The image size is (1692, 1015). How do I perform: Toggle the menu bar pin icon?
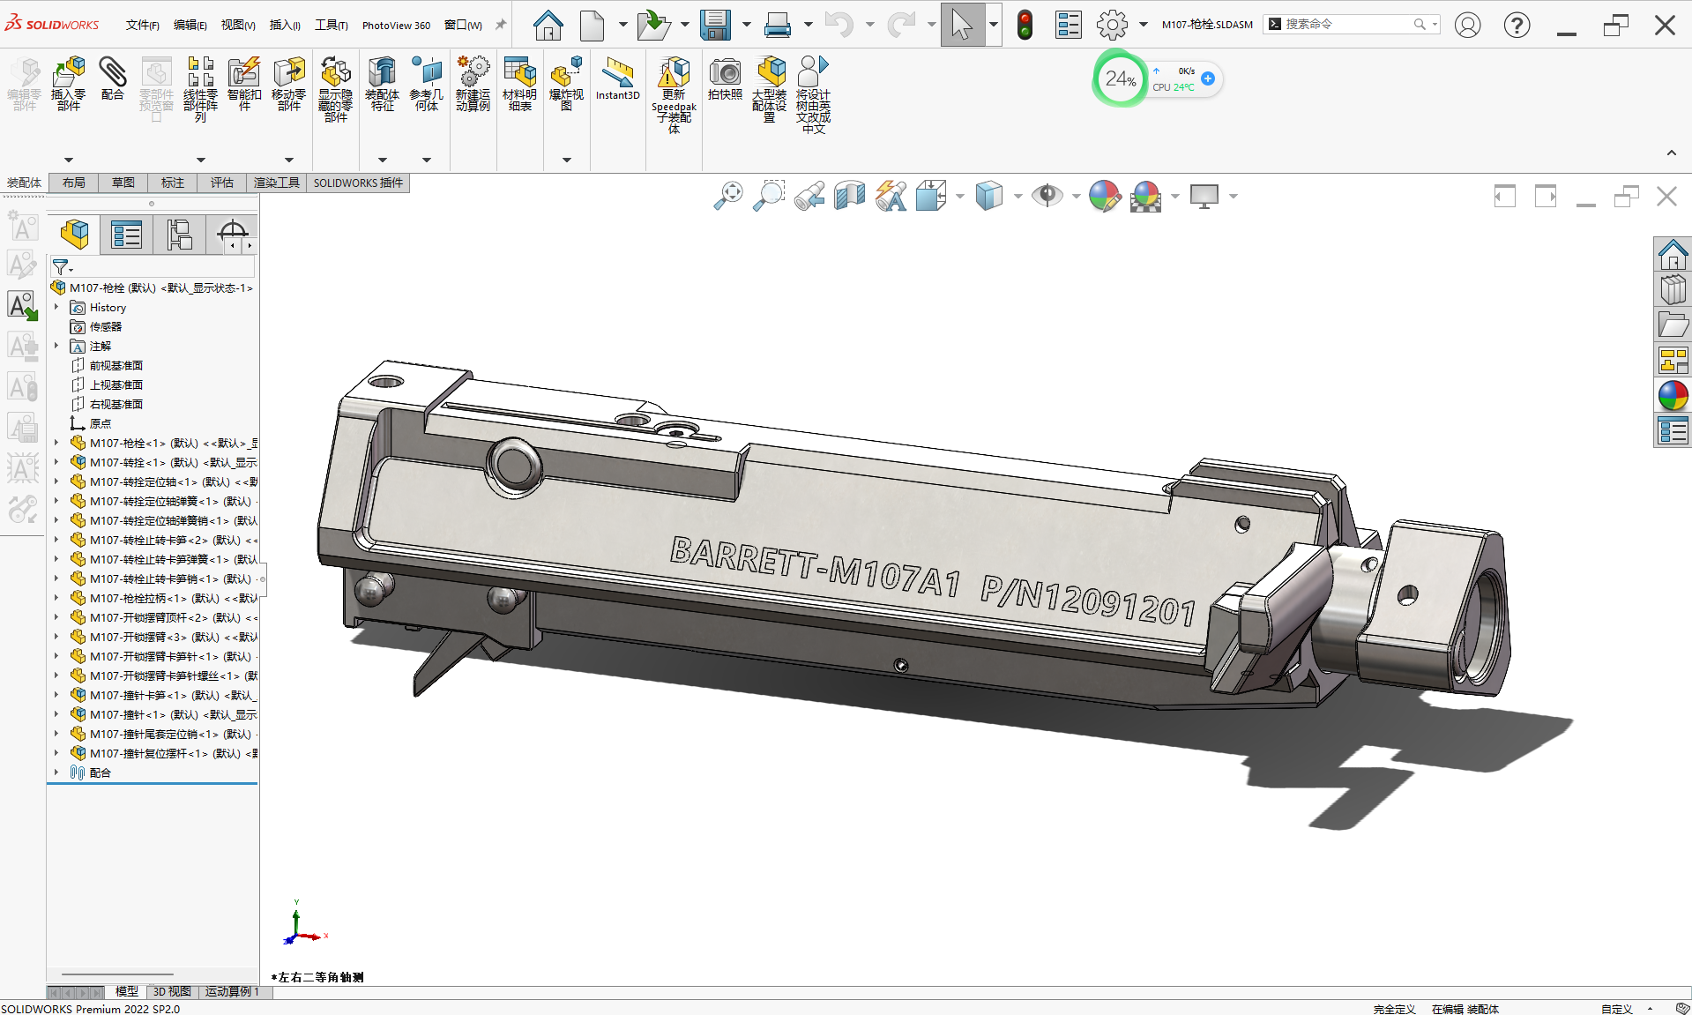[x=501, y=25]
